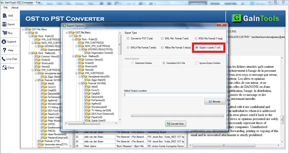Image resolution: width=289 pixels, height=154 pixels.
Task: Click the conversion progress bar
Action: pos(177,116)
